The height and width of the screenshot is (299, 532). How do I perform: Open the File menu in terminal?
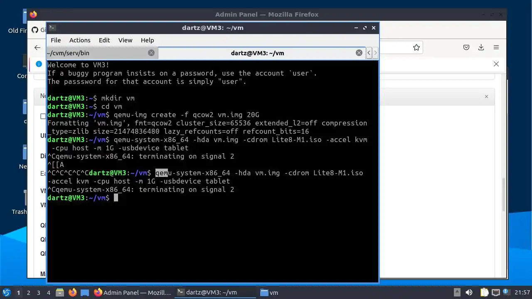tap(56, 40)
